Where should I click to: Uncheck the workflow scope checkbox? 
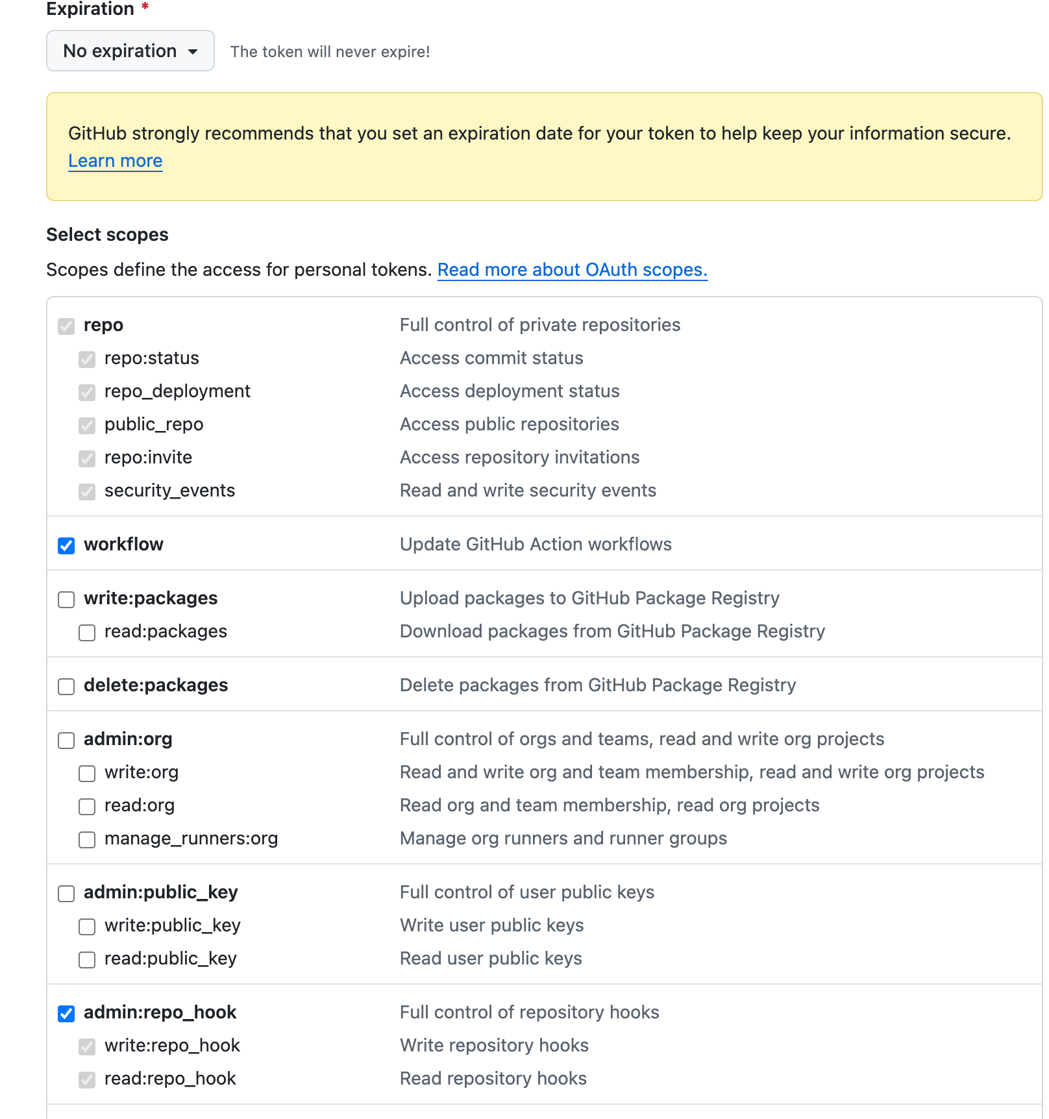pyautogui.click(x=66, y=545)
